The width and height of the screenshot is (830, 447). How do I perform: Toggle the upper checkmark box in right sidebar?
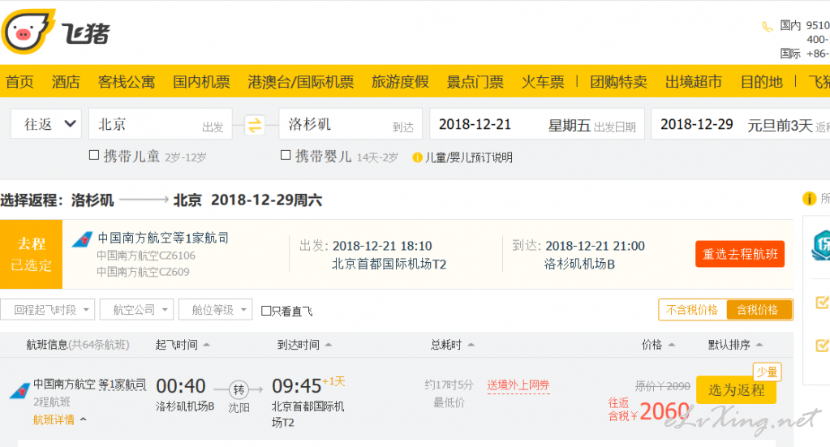click(822, 303)
